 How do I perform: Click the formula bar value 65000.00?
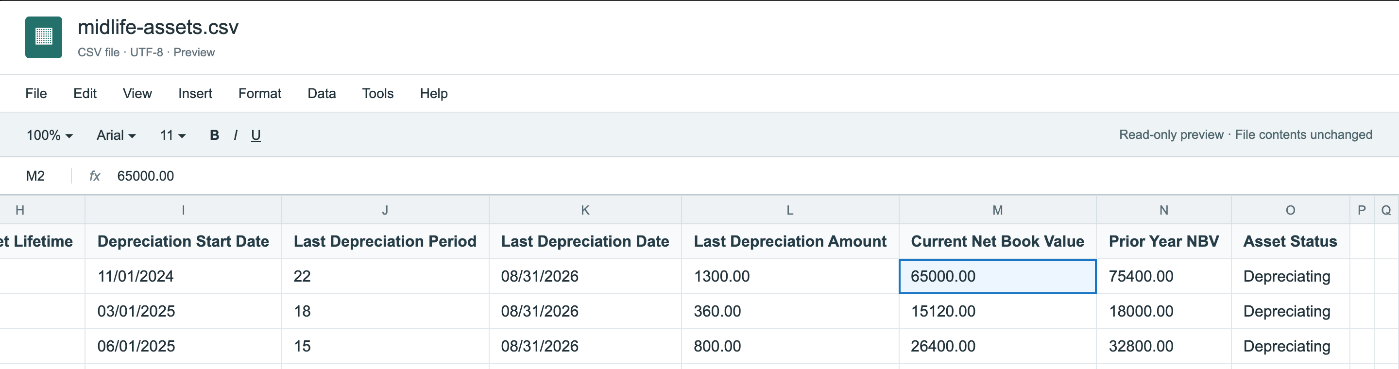click(x=146, y=176)
